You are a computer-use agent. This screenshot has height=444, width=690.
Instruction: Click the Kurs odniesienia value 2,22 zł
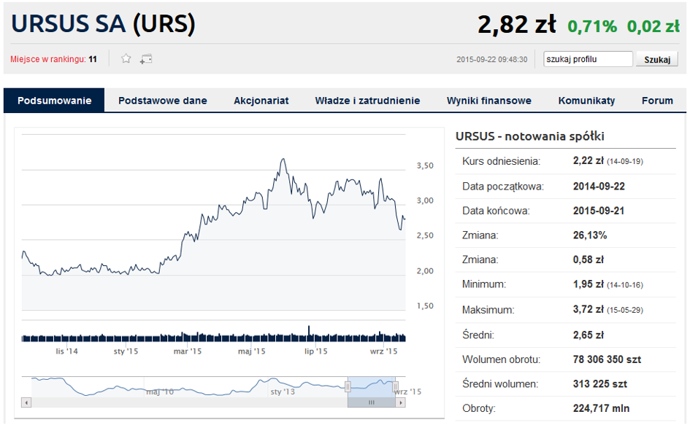click(x=588, y=161)
